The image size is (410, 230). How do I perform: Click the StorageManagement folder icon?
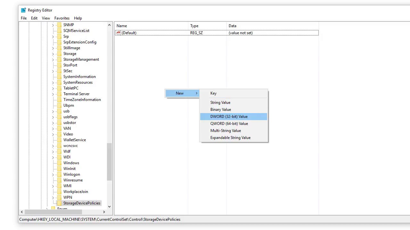(59, 59)
